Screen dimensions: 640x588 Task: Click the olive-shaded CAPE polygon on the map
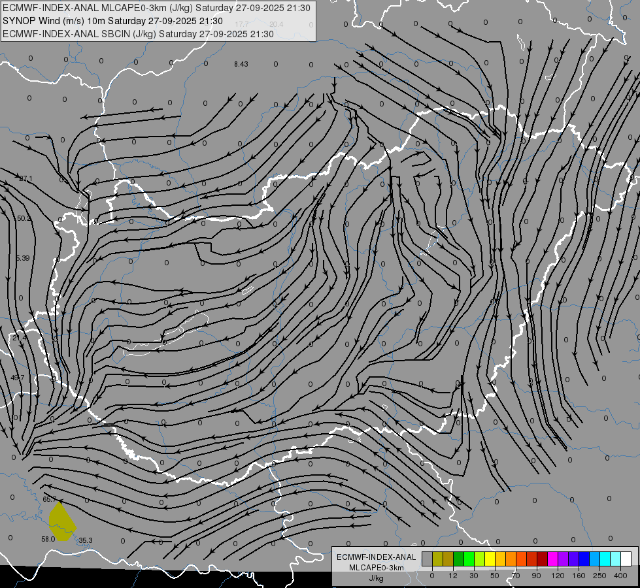pos(61,522)
